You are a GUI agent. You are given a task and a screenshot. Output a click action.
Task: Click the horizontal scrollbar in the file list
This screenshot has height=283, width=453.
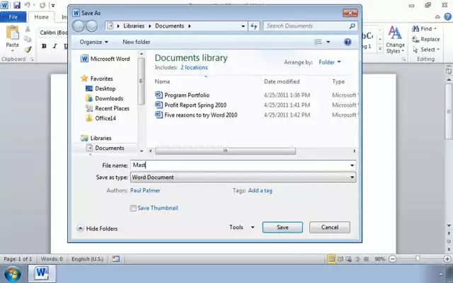point(225,151)
